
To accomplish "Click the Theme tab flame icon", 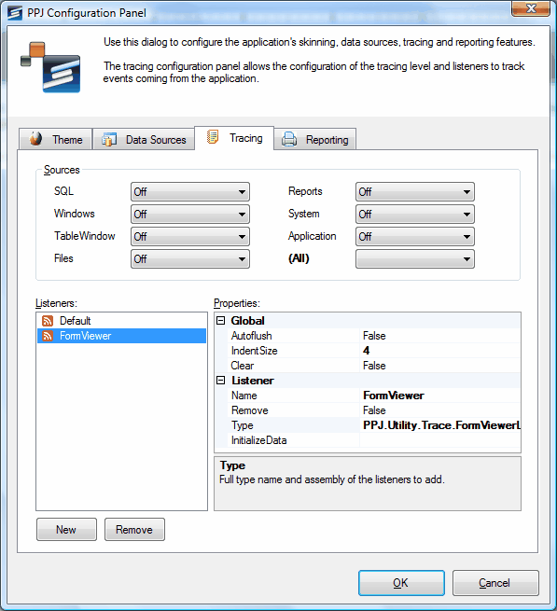I will click(35, 139).
